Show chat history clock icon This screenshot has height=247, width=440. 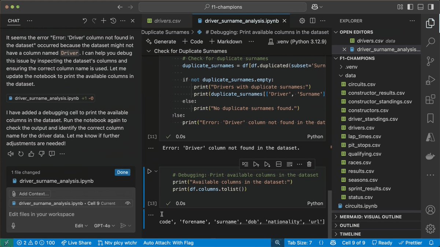click(x=113, y=21)
